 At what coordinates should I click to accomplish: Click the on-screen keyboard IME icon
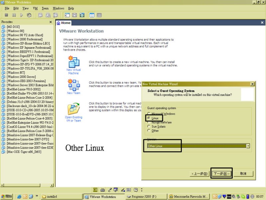[x=102, y=190]
